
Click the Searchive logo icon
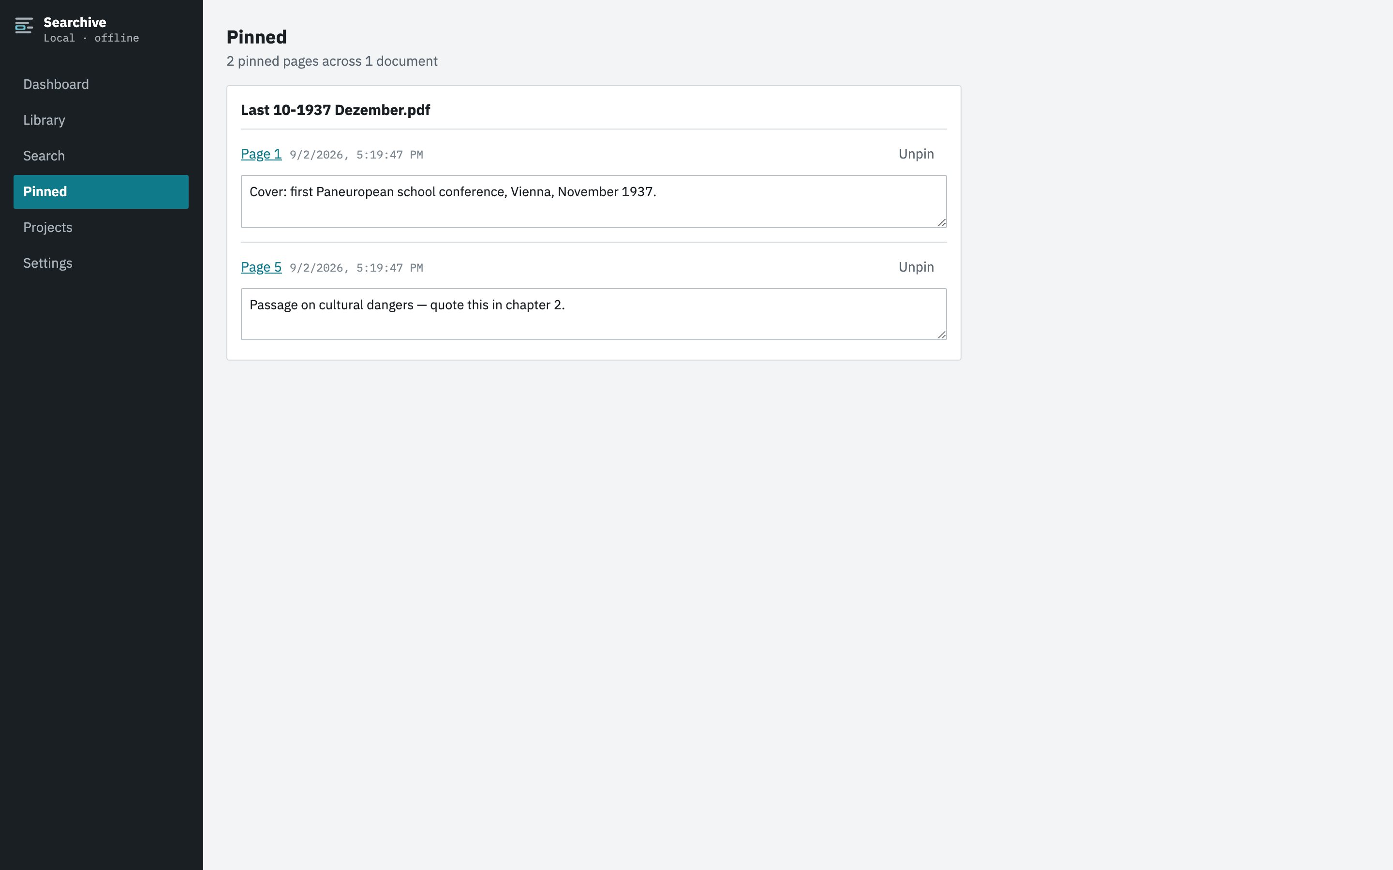(x=24, y=26)
